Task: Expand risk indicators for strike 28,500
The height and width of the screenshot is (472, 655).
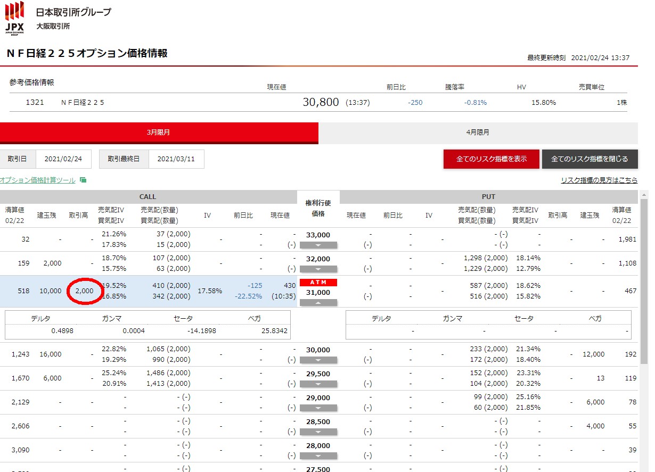Action: click(318, 432)
